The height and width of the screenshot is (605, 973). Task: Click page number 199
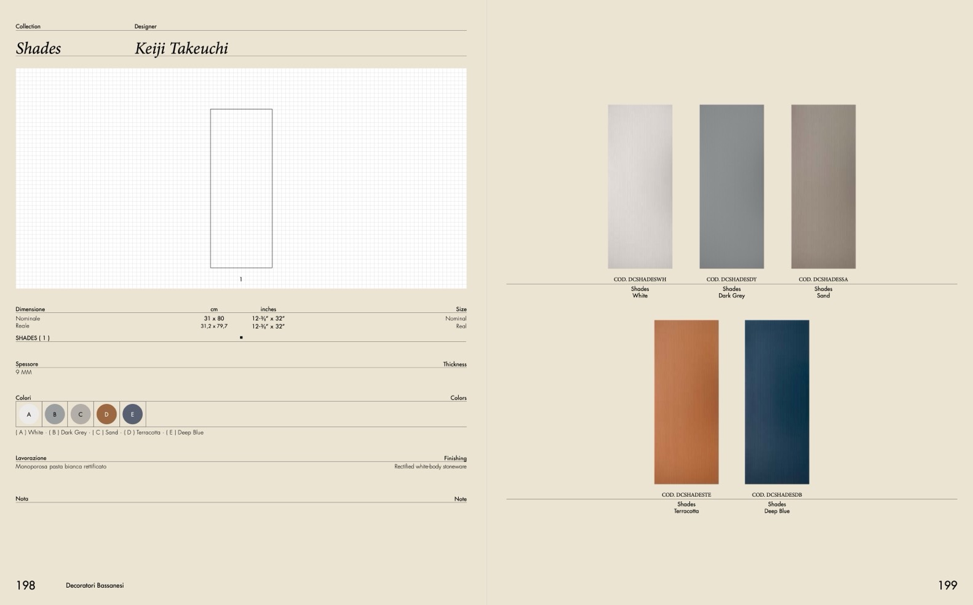[947, 585]
